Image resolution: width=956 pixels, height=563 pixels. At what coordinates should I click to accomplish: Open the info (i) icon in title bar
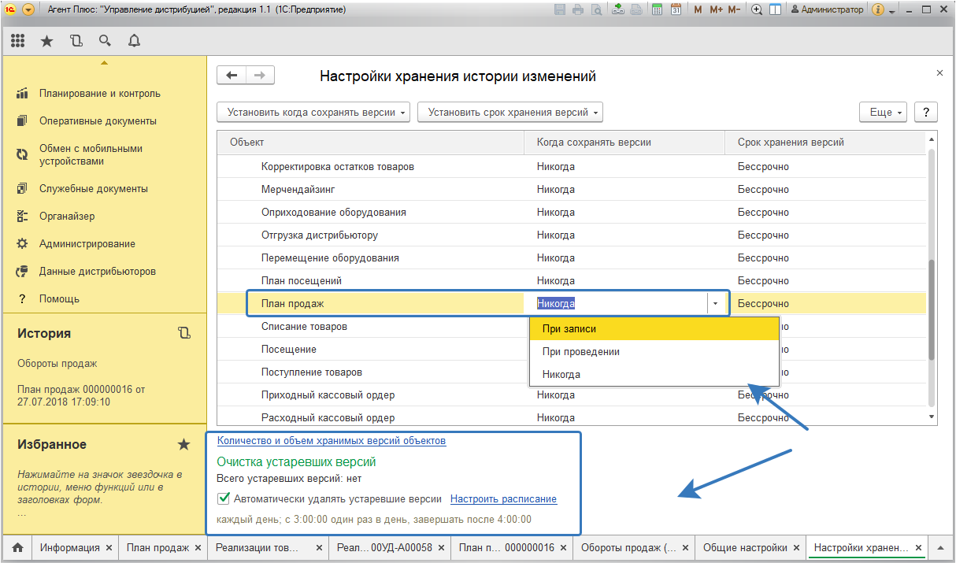(x=878, y=10)
